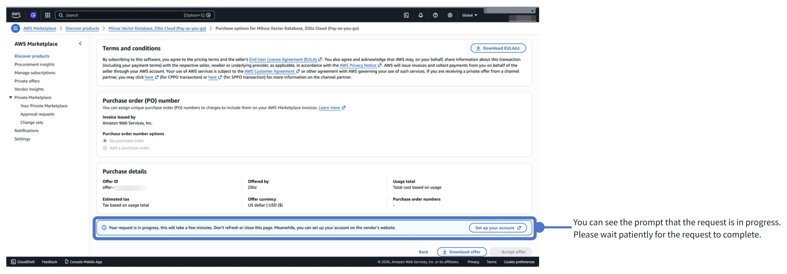The height and width of the screenshot is (274, 787).
Task: Go to Discover products in sidebar
Action: (x=32, y=56)
